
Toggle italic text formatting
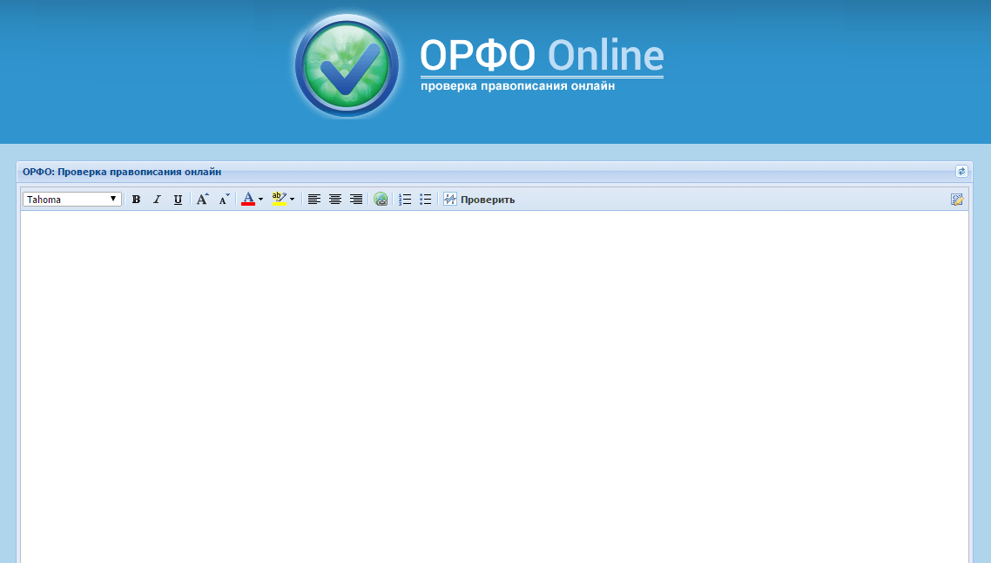pyautogui.click(x=157, y=200)
